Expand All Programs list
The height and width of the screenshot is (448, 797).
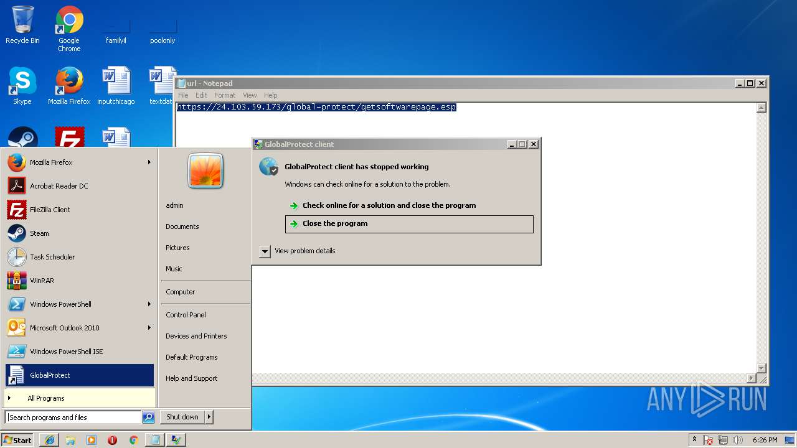[x=80, y=398]
